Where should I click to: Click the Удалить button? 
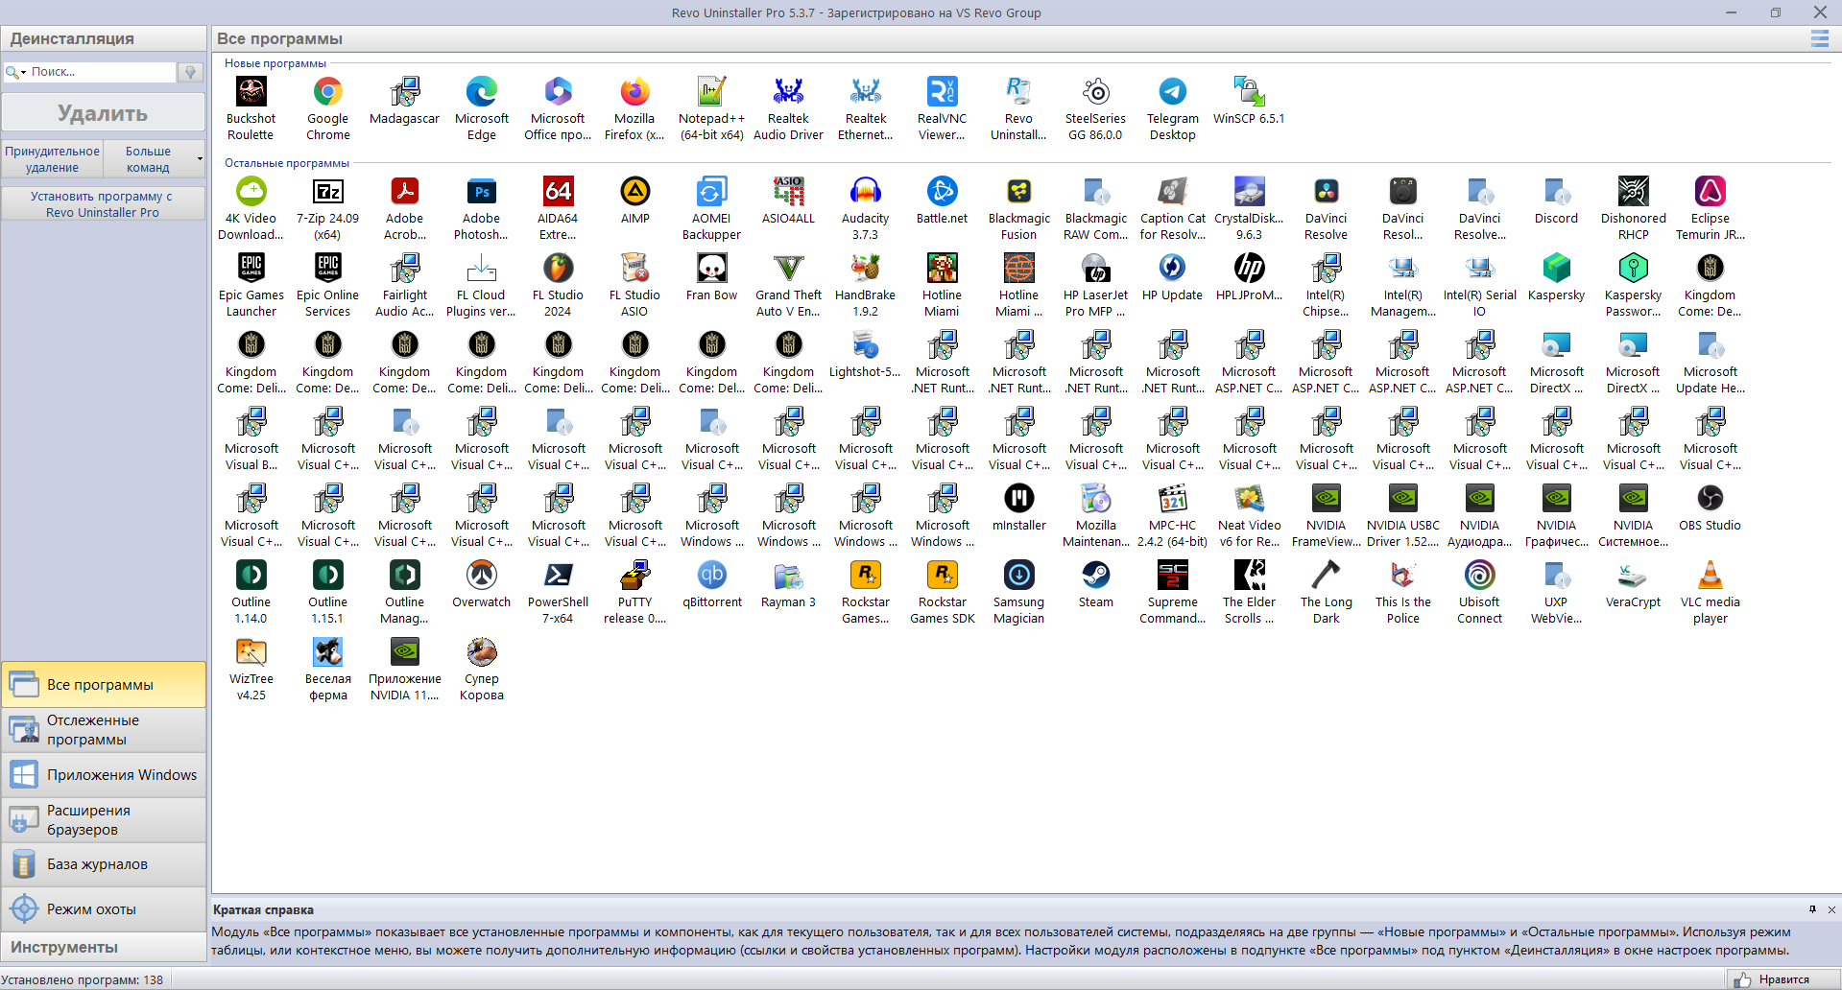[103, 113]
